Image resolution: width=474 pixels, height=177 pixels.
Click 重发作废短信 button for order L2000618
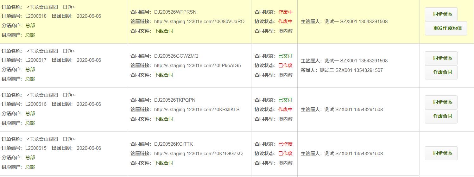coord(446,28)
